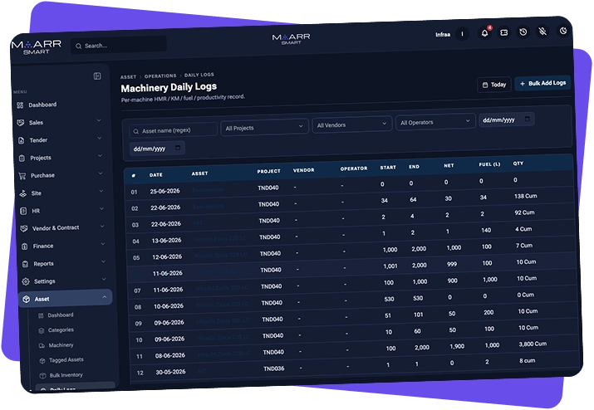This screenshot has width=594, height=410.
Task: Open the Settings menu item
Action: click(x=44, y=281)
